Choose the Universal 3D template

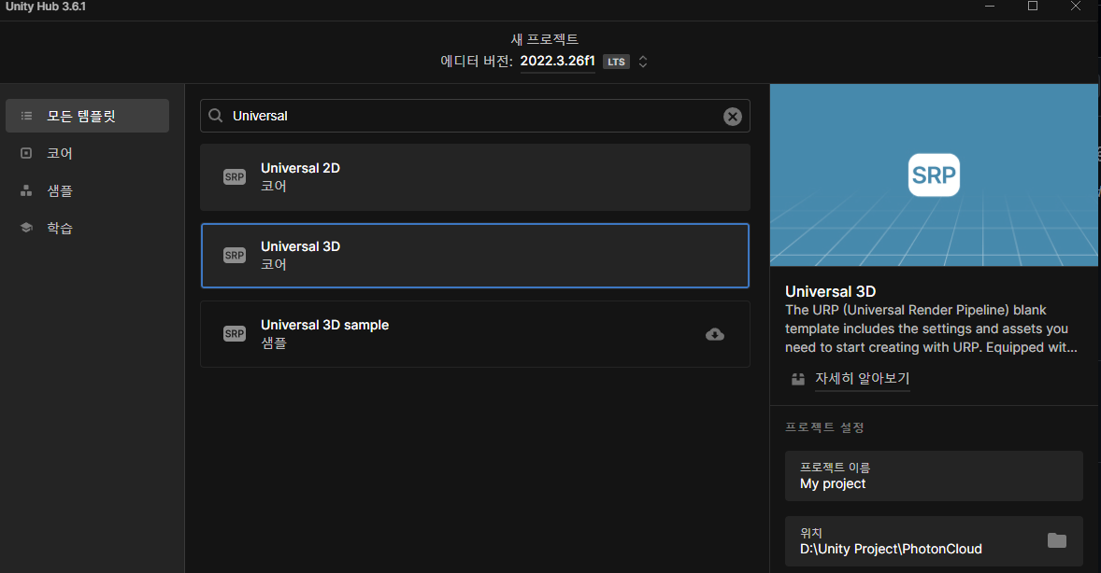(x=475, y=256)
